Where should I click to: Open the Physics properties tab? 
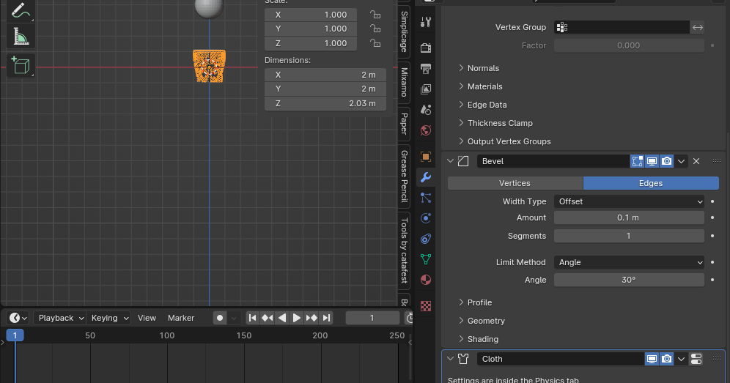coord(426,217)
